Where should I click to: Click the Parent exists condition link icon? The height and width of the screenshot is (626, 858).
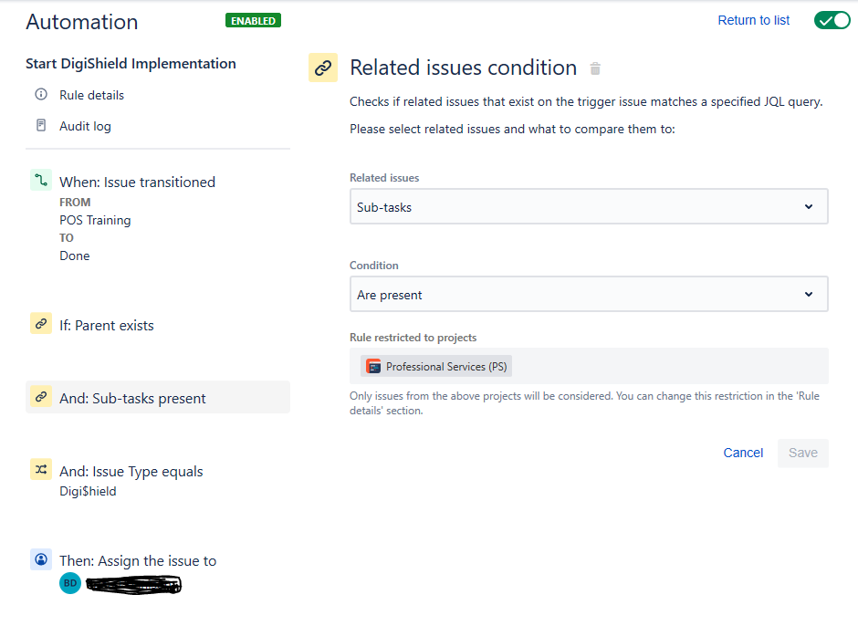click(x=41, y=323)
